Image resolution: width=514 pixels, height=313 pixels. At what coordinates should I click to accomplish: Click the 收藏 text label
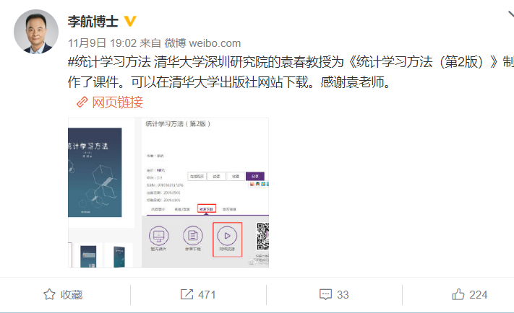click(72, 294)
